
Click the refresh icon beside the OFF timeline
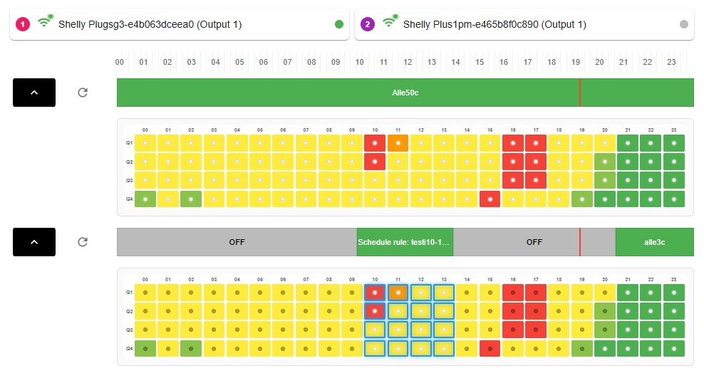click(x=83, y=242)
